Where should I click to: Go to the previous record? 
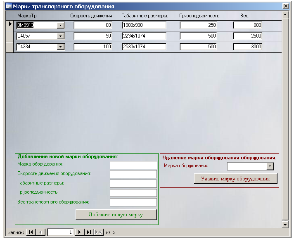tap(40, 232)
